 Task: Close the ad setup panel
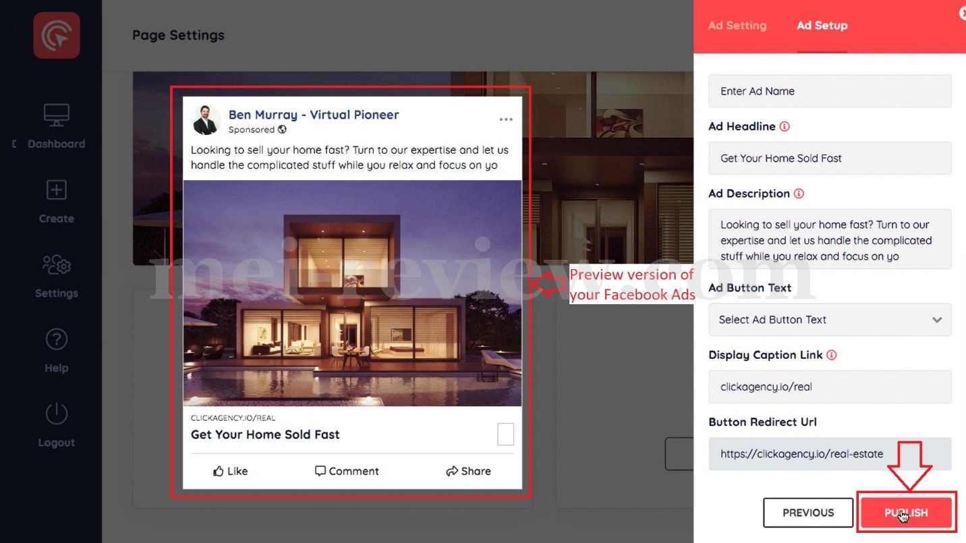coord(963,12)
